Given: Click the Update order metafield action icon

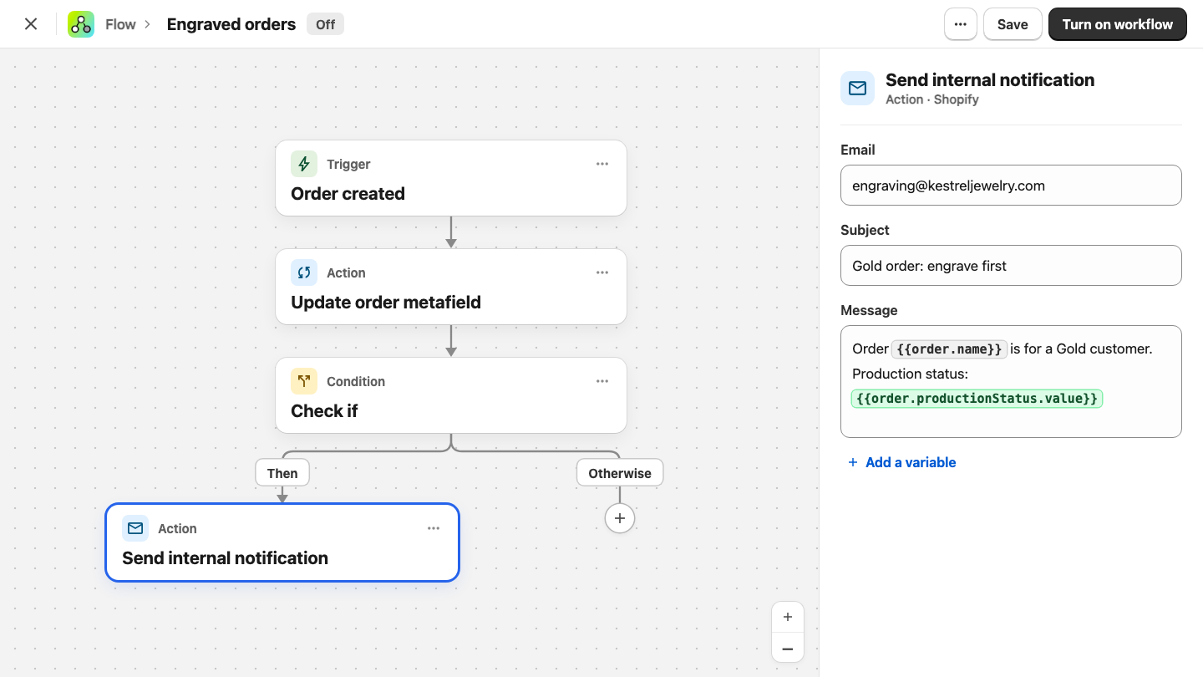Looking at the screenshot, I should pyautogui.click(x=304, y=272).
